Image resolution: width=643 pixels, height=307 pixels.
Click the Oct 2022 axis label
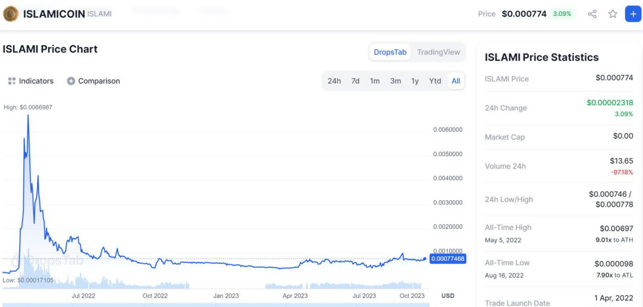click(x=155, y=296)
